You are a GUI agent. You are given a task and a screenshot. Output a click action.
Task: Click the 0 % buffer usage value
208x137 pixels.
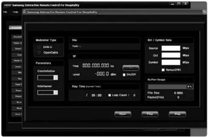190,87
